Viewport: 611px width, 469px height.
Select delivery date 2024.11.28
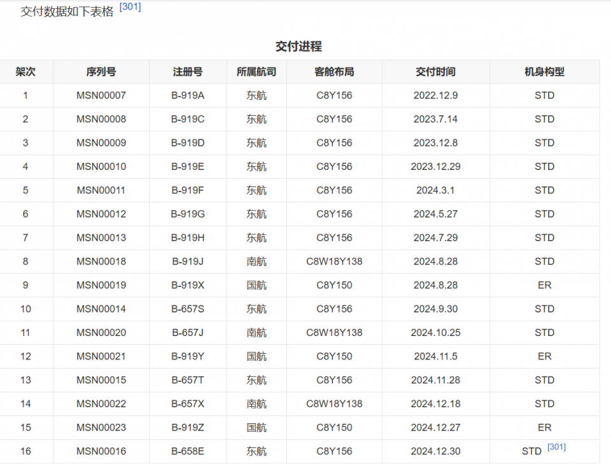(435, 381)
